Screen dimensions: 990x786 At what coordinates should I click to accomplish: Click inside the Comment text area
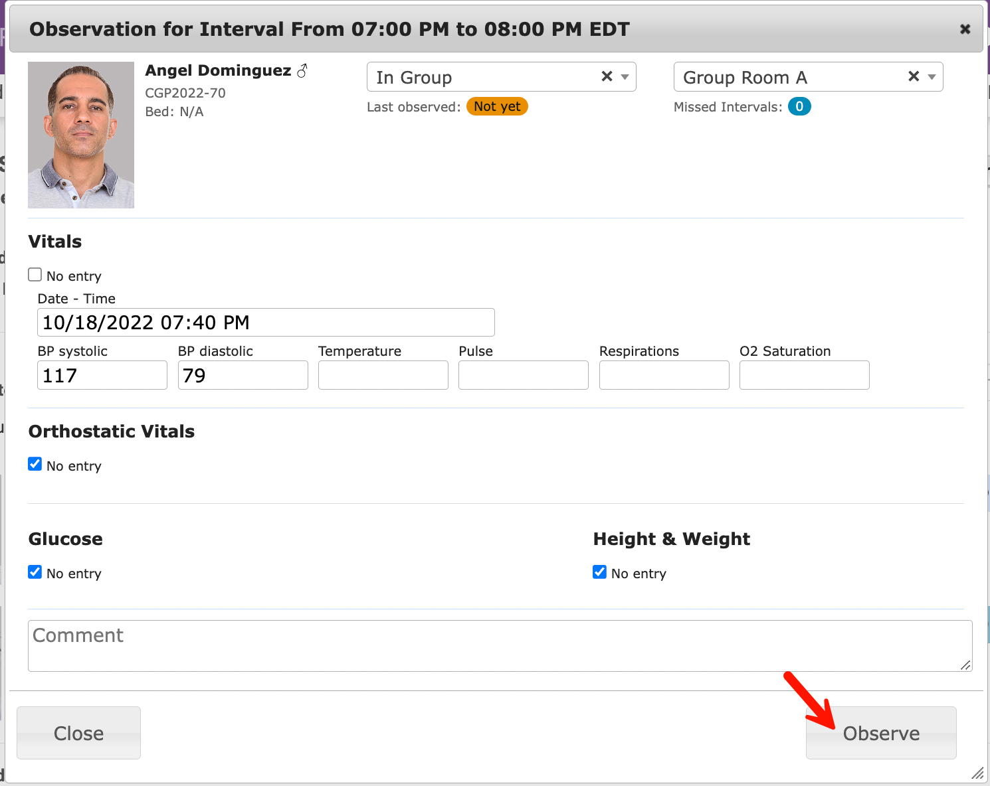click(500, 646)
